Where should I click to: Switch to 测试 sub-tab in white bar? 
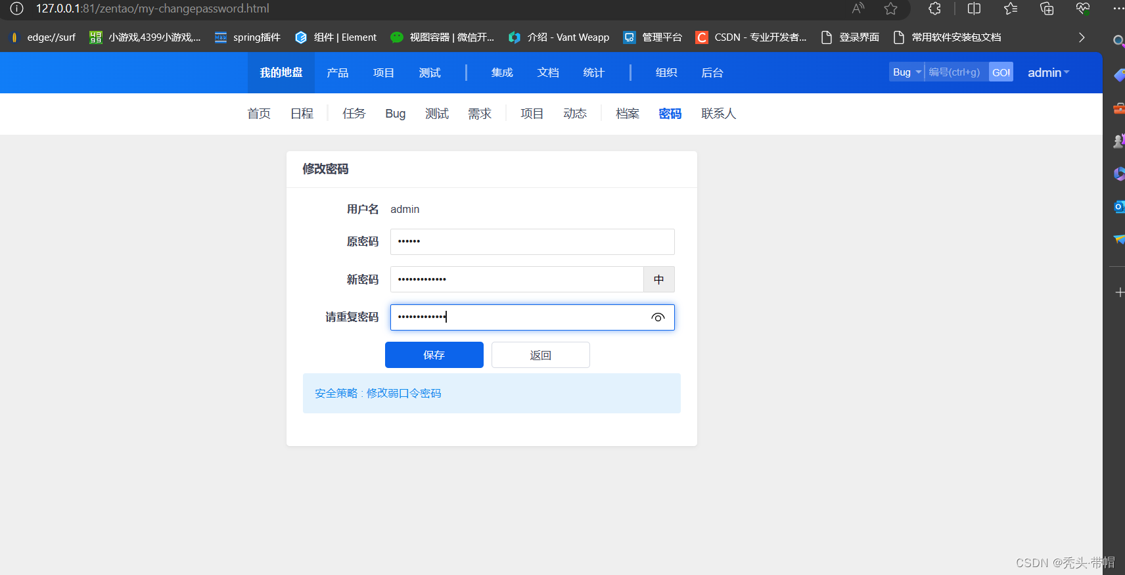[x=437, y=114]
